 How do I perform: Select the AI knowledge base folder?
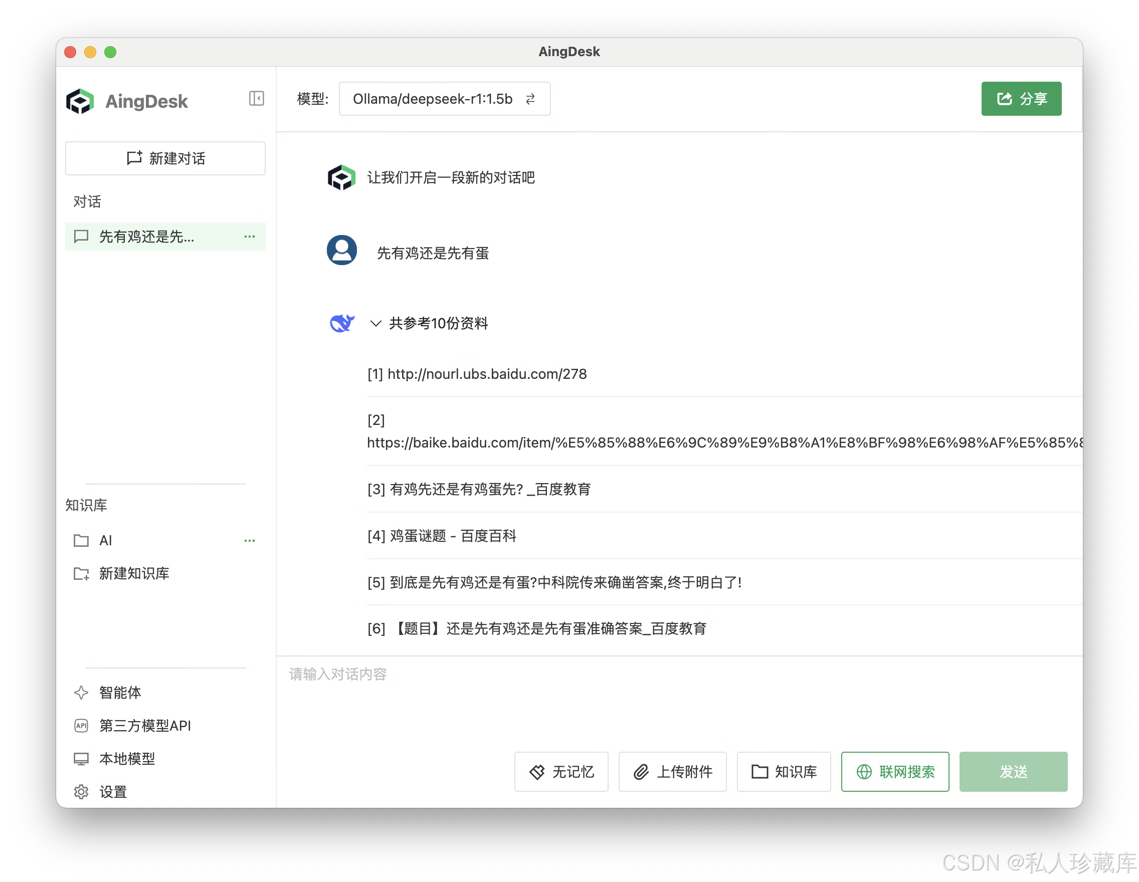(106, 541)
